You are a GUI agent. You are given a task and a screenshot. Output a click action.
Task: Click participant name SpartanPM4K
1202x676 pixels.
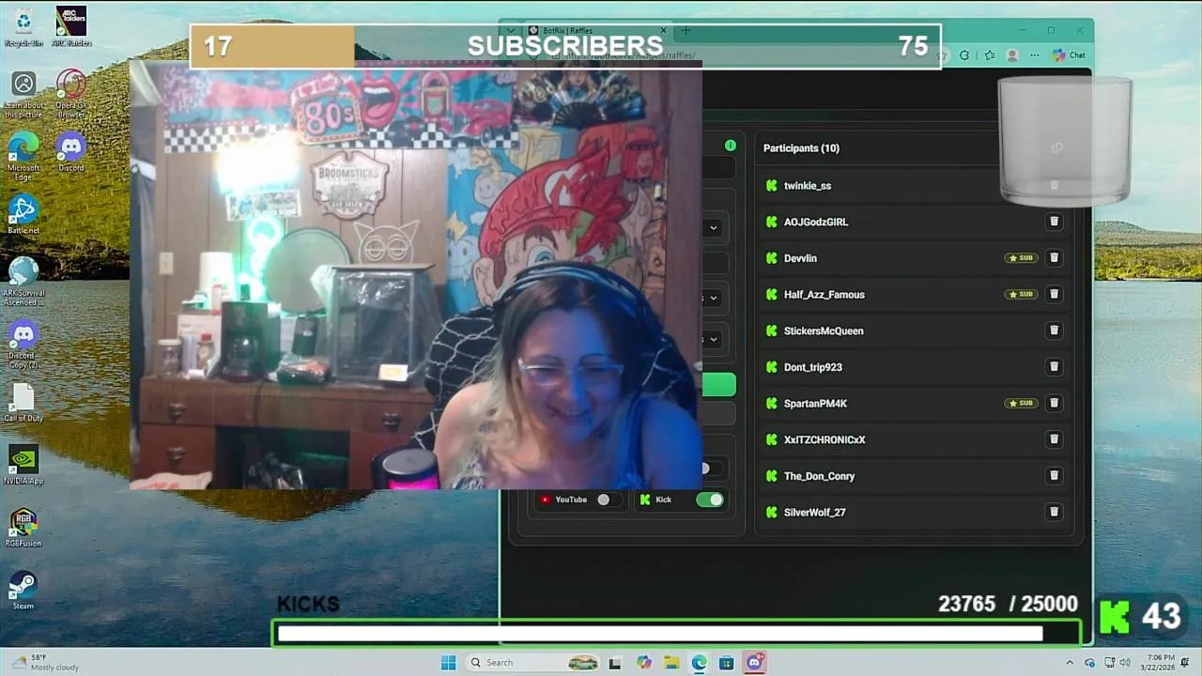pos(815,404)
